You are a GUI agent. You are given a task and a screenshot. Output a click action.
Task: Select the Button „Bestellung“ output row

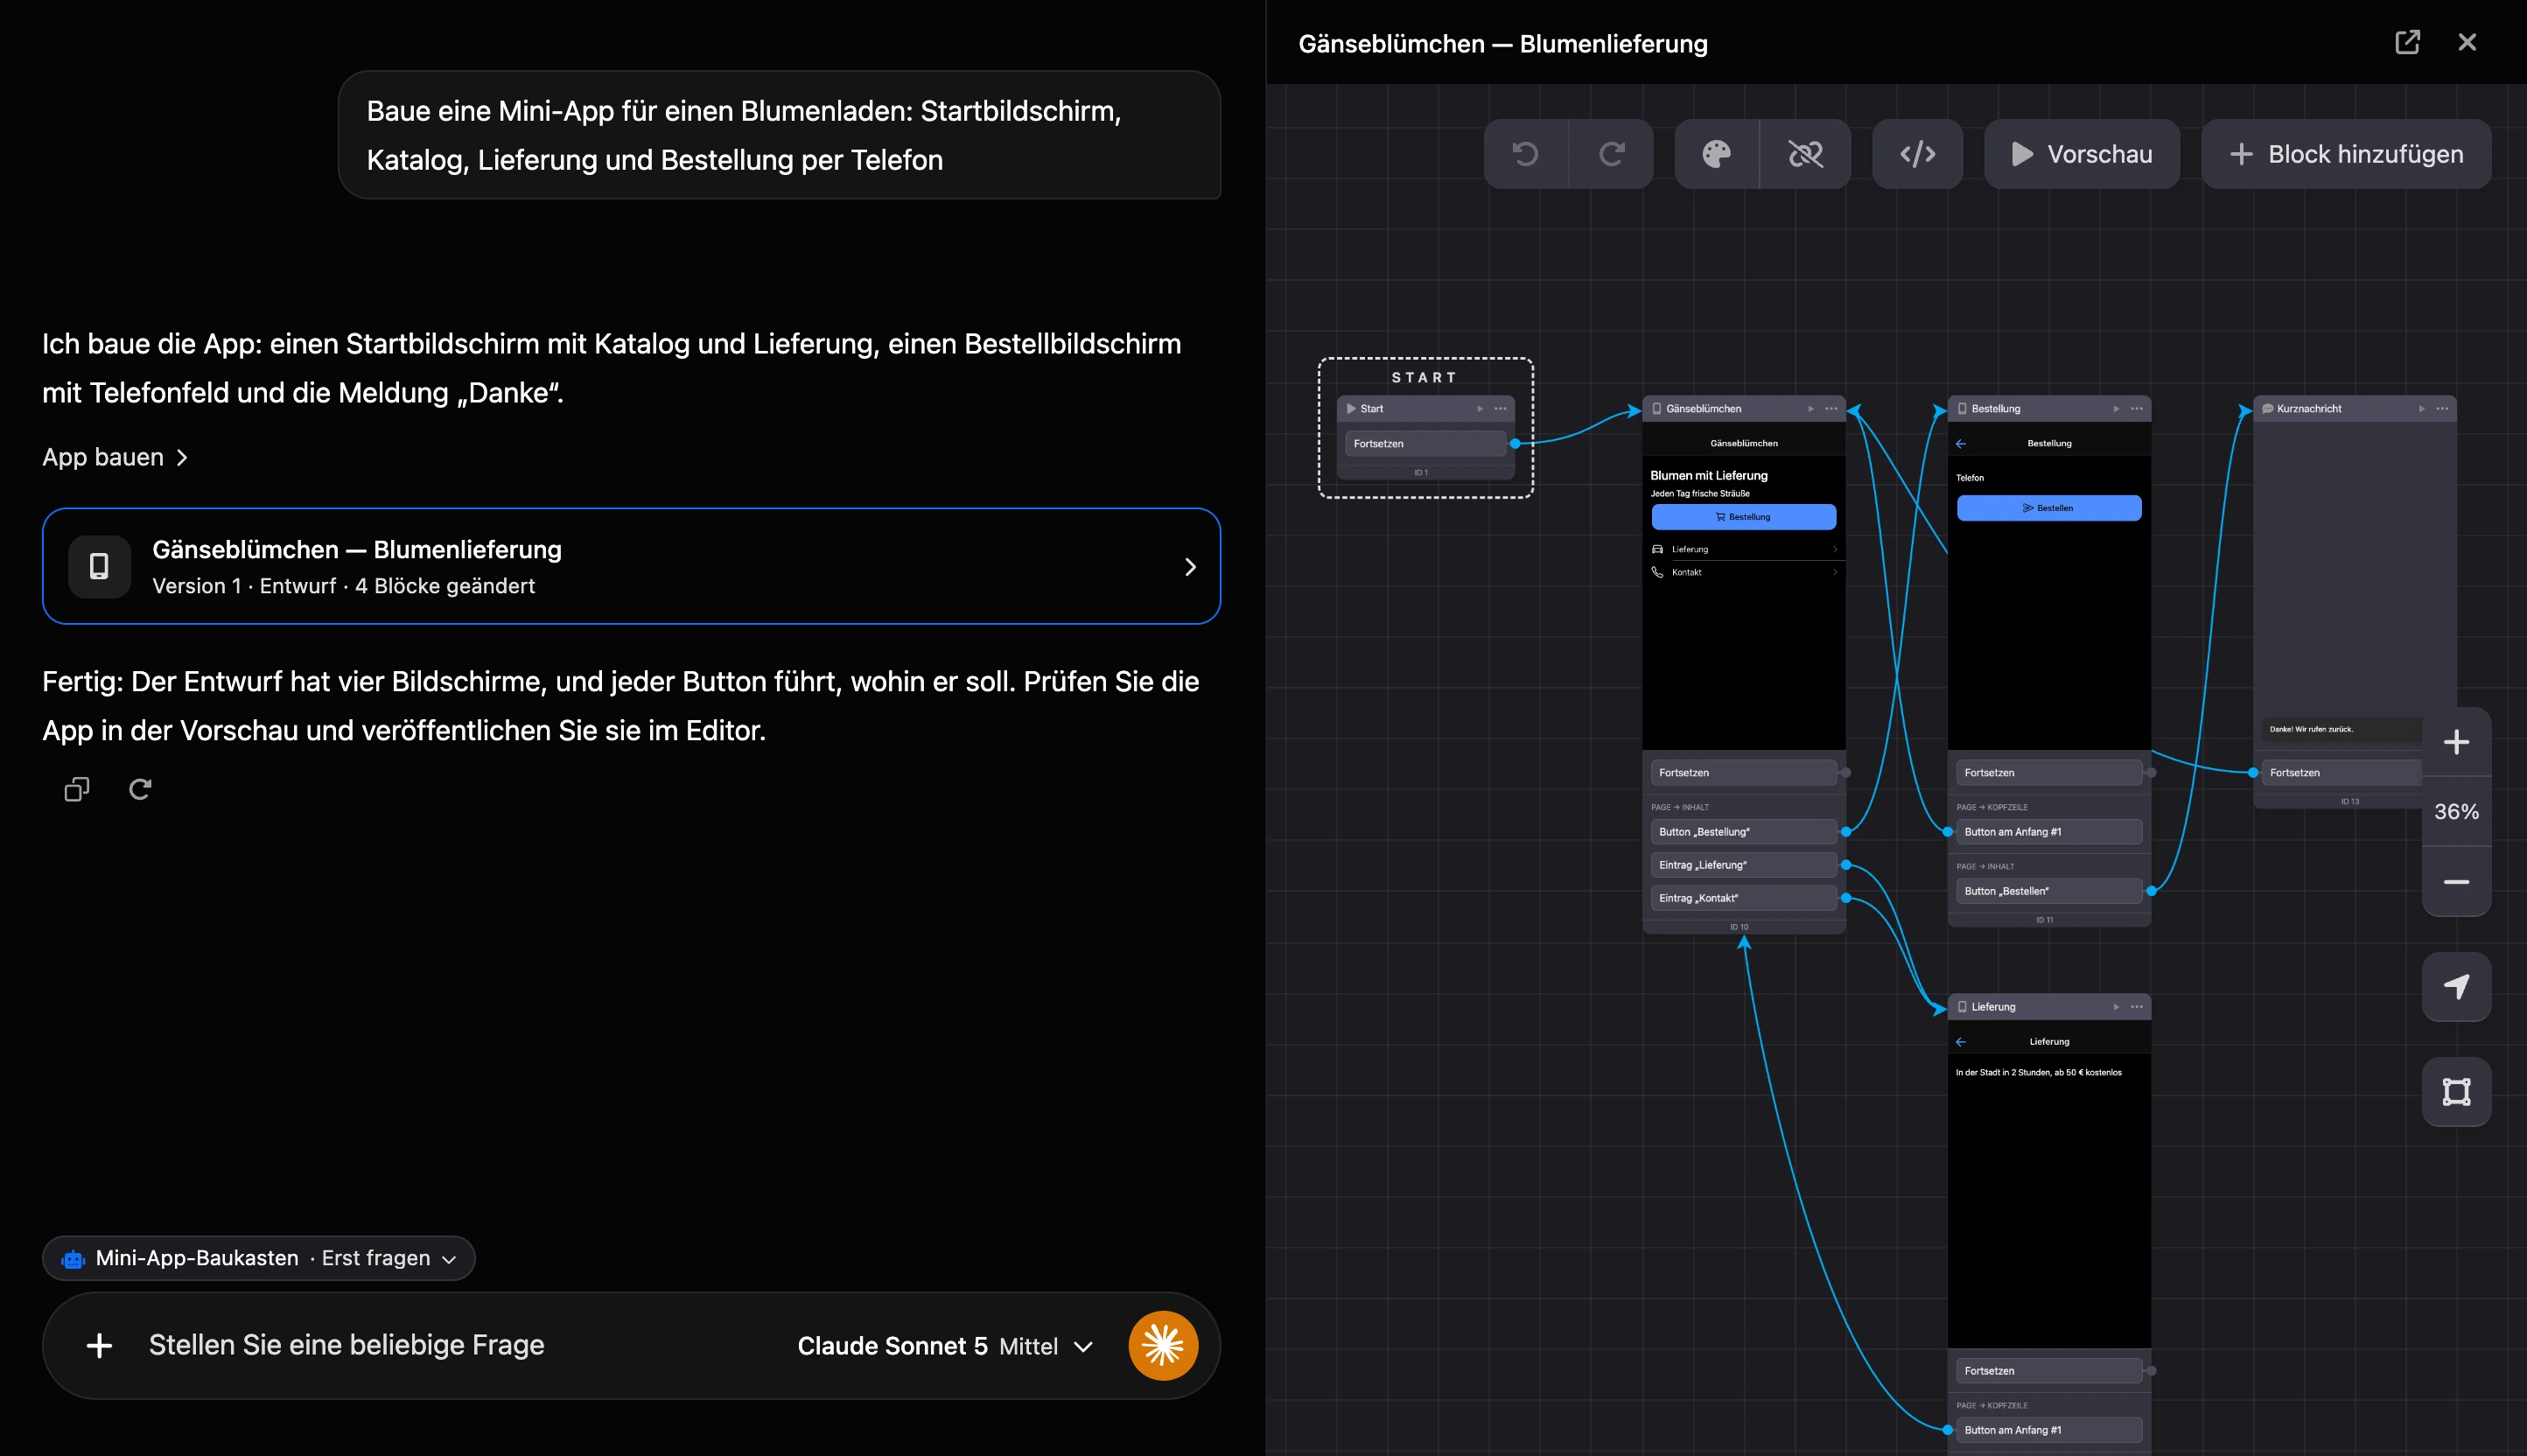point(1743,832)
